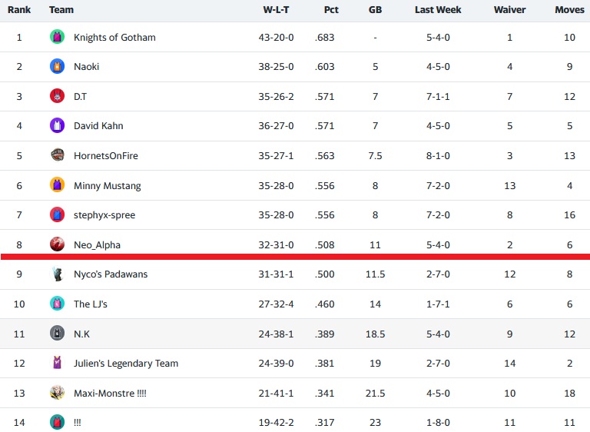Click the Knights of Gotham team avatar
Viewport: 590px width, 432px height.
click(x=57, y=37)
